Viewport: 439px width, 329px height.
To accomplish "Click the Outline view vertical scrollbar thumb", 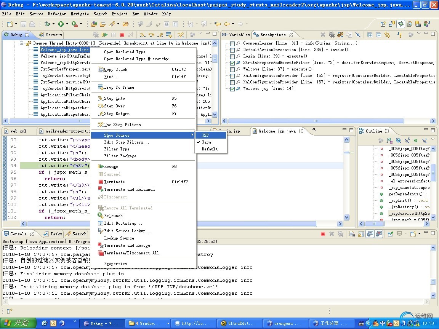I will [433, 174].
